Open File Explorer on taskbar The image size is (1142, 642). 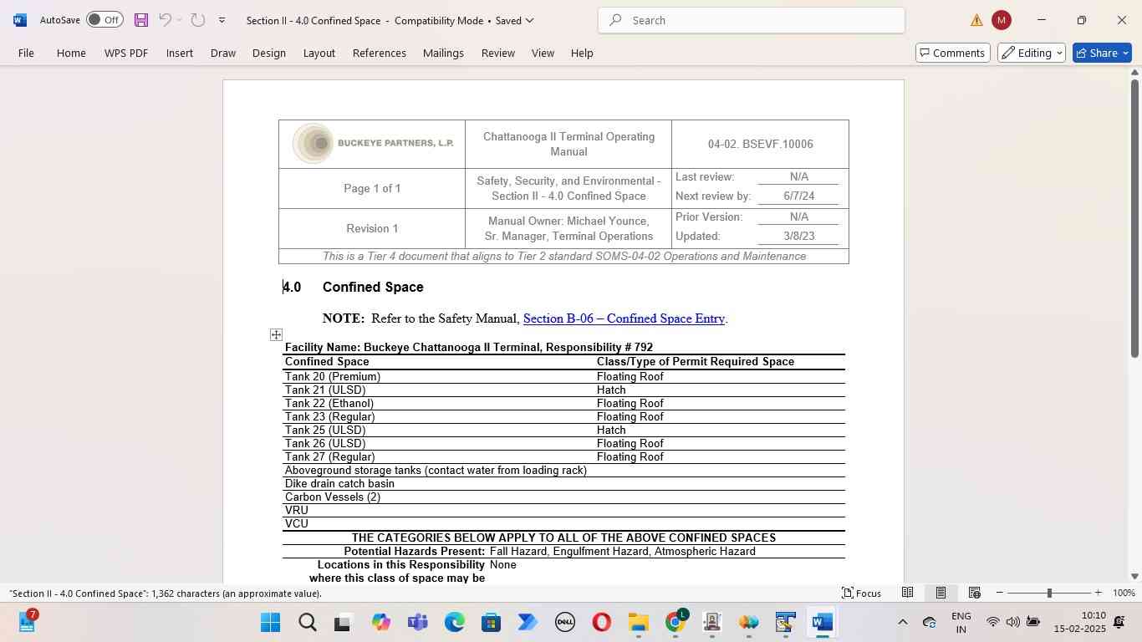click(638, 623)
